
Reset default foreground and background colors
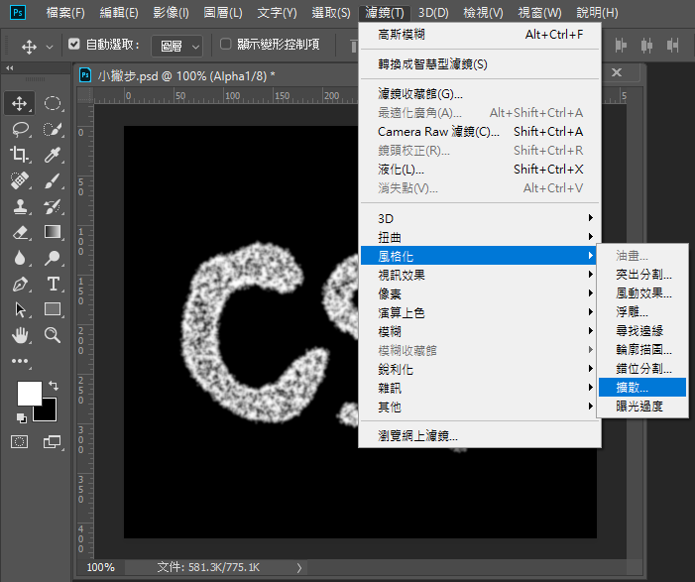pos(21,417)
